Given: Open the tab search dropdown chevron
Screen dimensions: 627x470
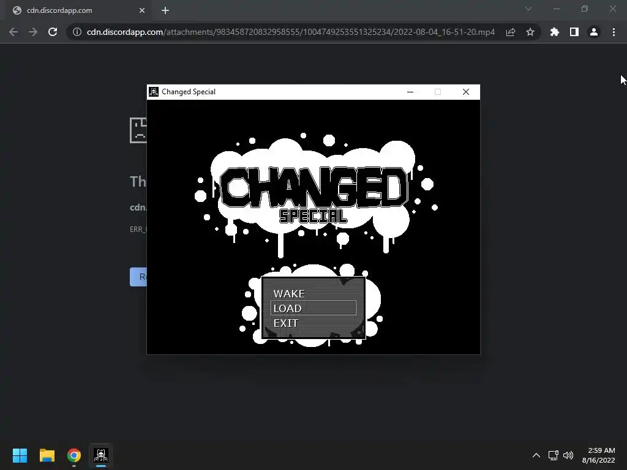Looking at the screenshot, I should tap(528, 9).
